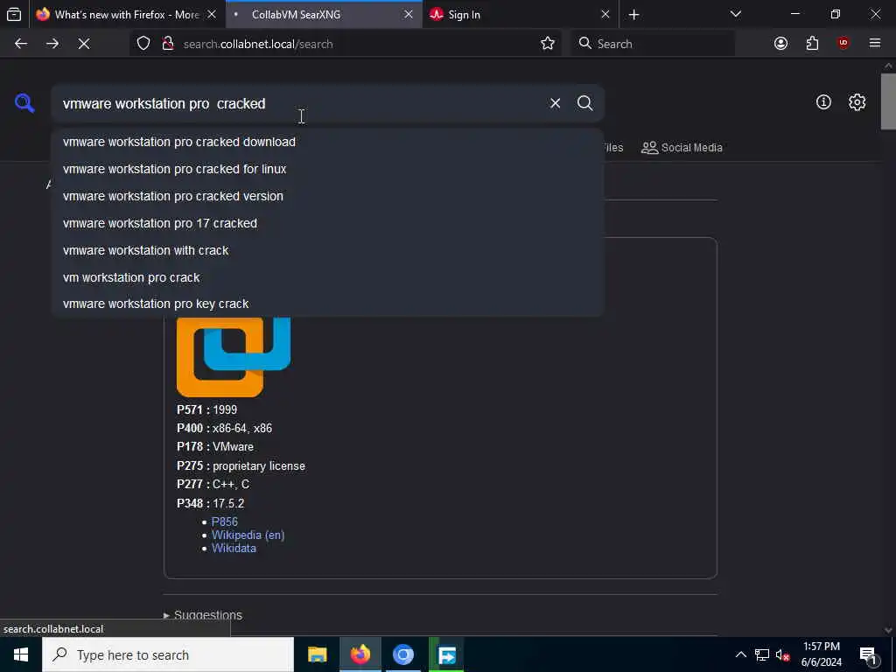The width and height of the screenshot is (896, 672).
Task: Bookmark this page with the star
Action: [x=548, y=44]
